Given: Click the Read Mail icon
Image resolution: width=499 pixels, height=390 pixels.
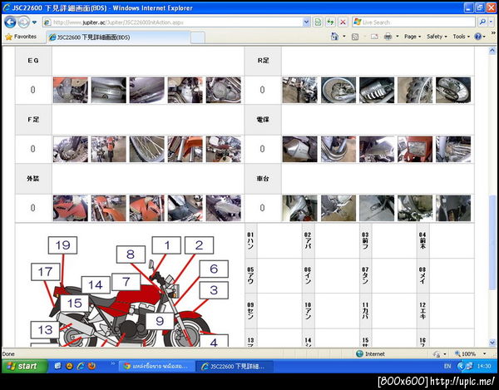Looking at the screenshot, I should [374, 37].
